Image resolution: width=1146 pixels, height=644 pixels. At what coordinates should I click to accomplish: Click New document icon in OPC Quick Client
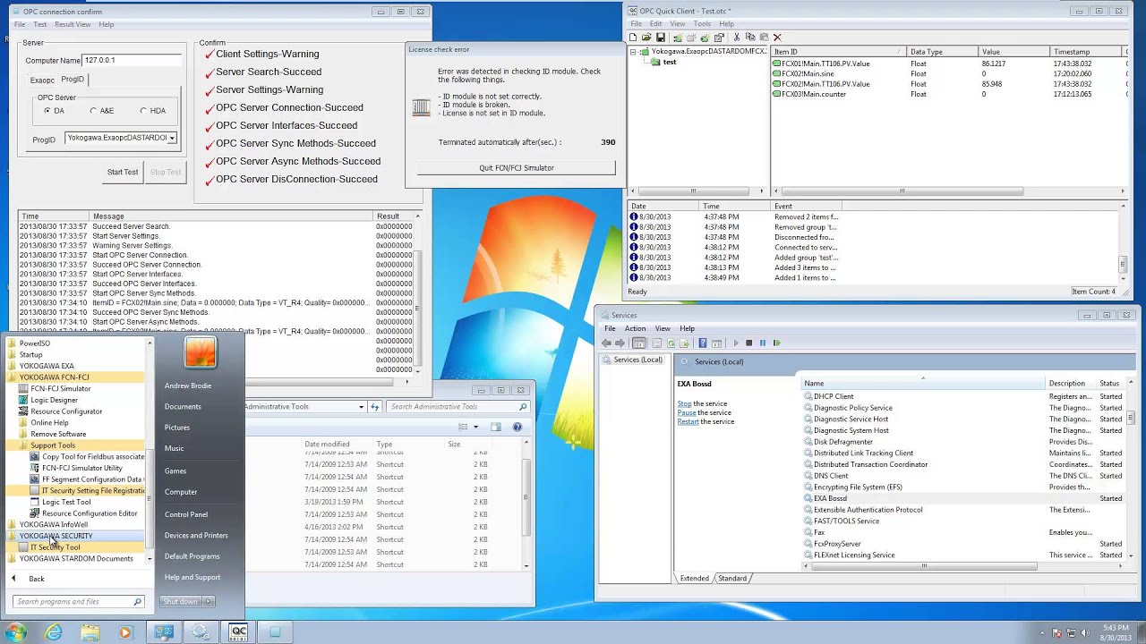(x=633, y=38)
